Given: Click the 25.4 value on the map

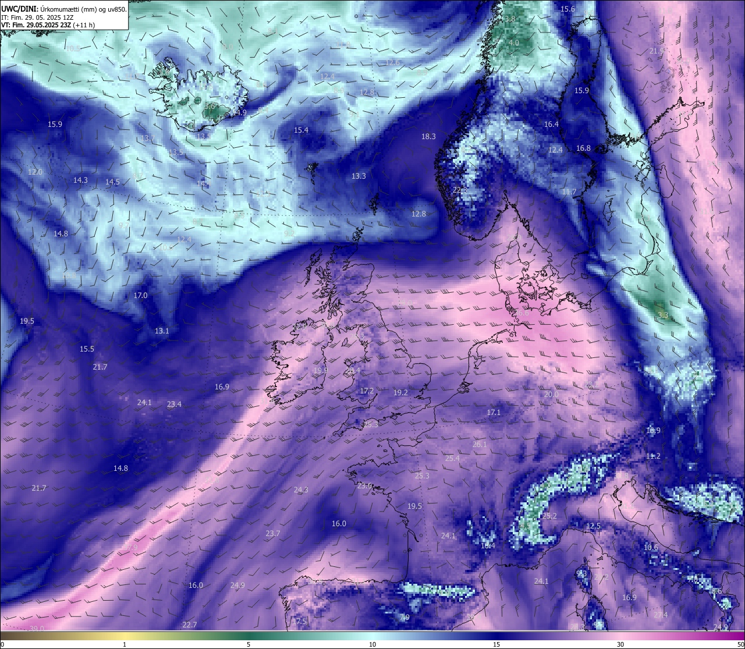Looking at the screenshot, I should coord(452,459).
